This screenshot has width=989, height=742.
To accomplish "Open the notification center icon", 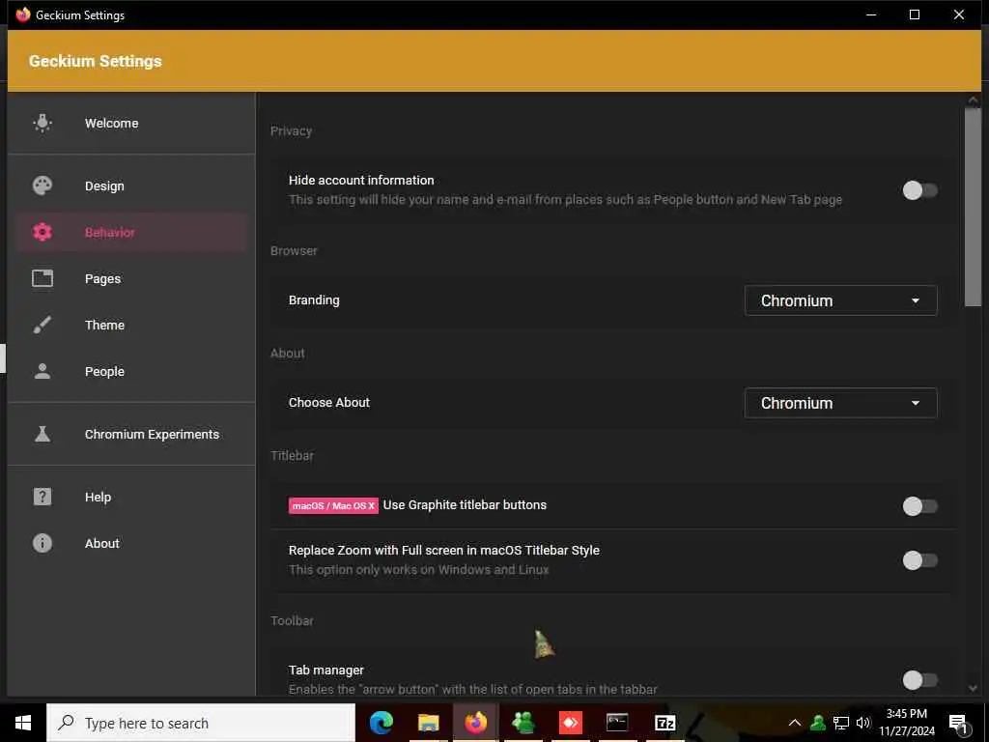I will pos(958,724).
